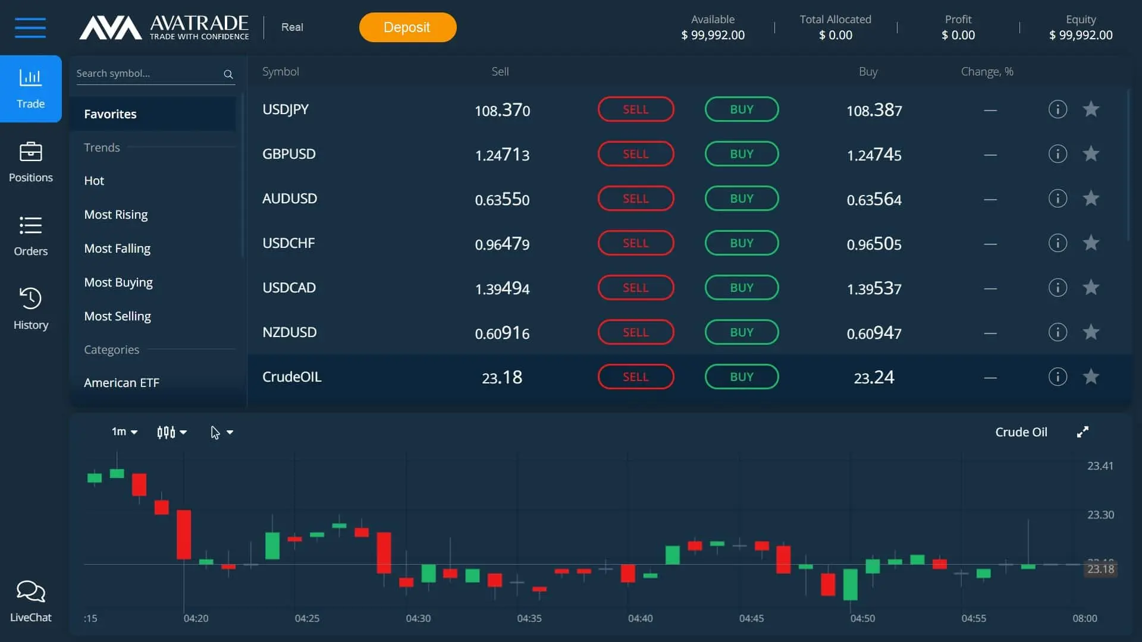
Task: Toggle the favorite star for CrudeOIL
Action: (1091, 376)
